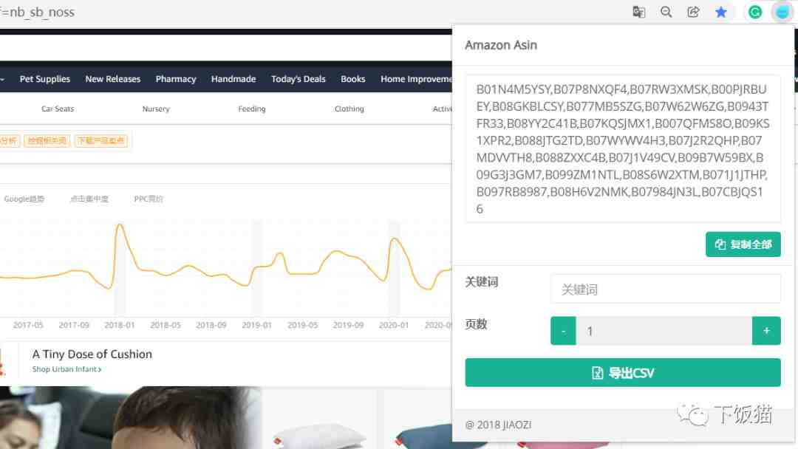Click the blue bookmark star icon
This screenshot has width=798, height=449.
click(x=720, y=12)
